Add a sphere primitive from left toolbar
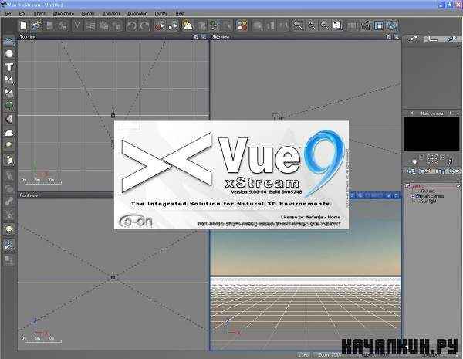 [9, 54]
